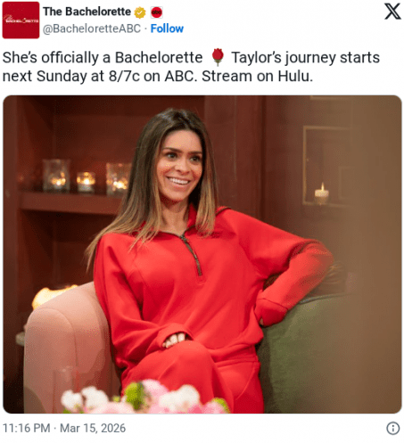Click the rose emoji in tweet text

click(x=218, y=57)
